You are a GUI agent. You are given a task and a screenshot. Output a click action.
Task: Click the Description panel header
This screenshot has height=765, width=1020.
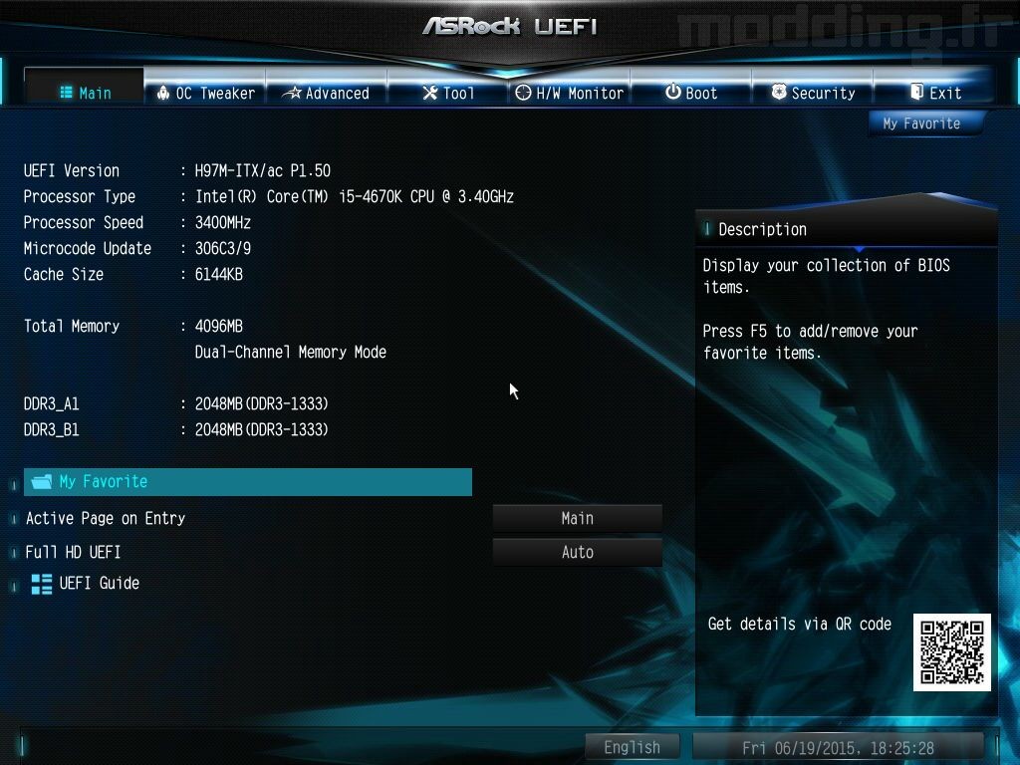pos(847,229)
